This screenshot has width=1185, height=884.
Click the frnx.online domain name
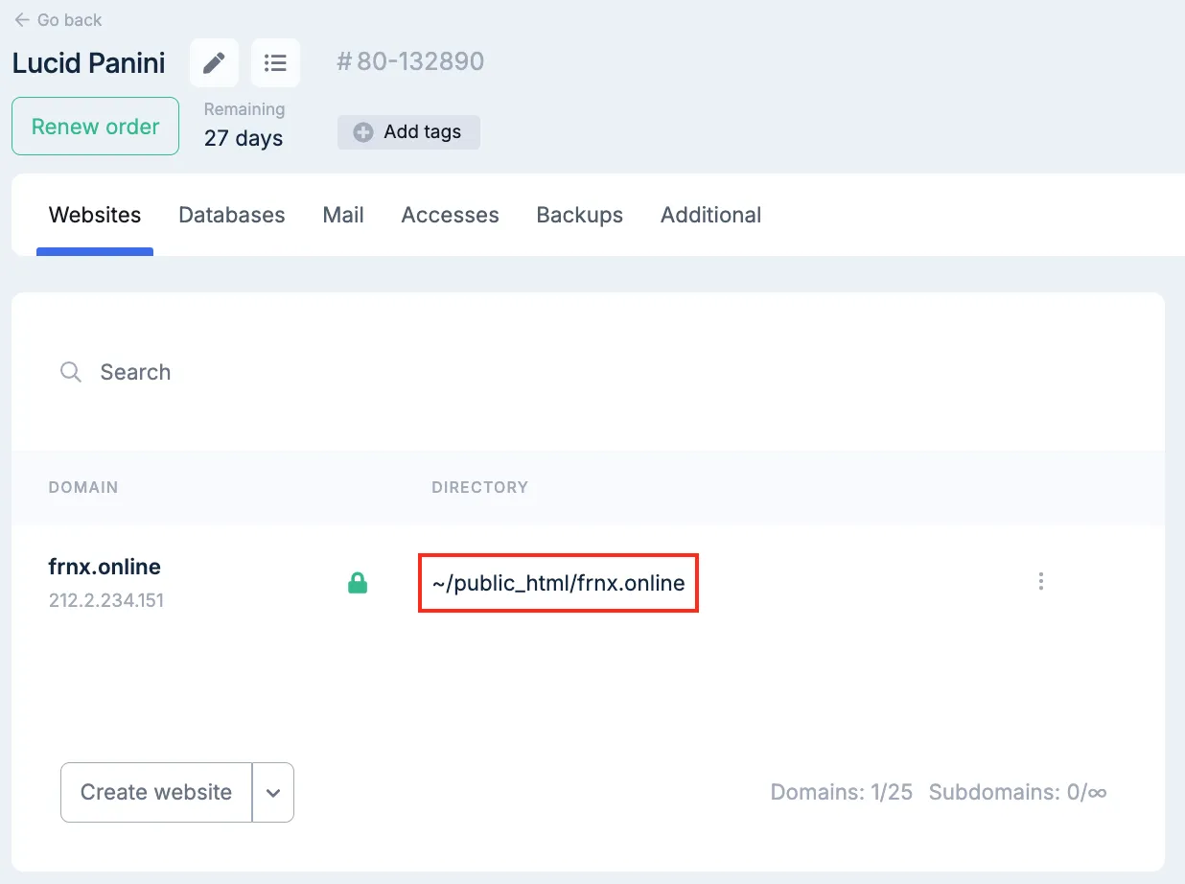[105, 567]
